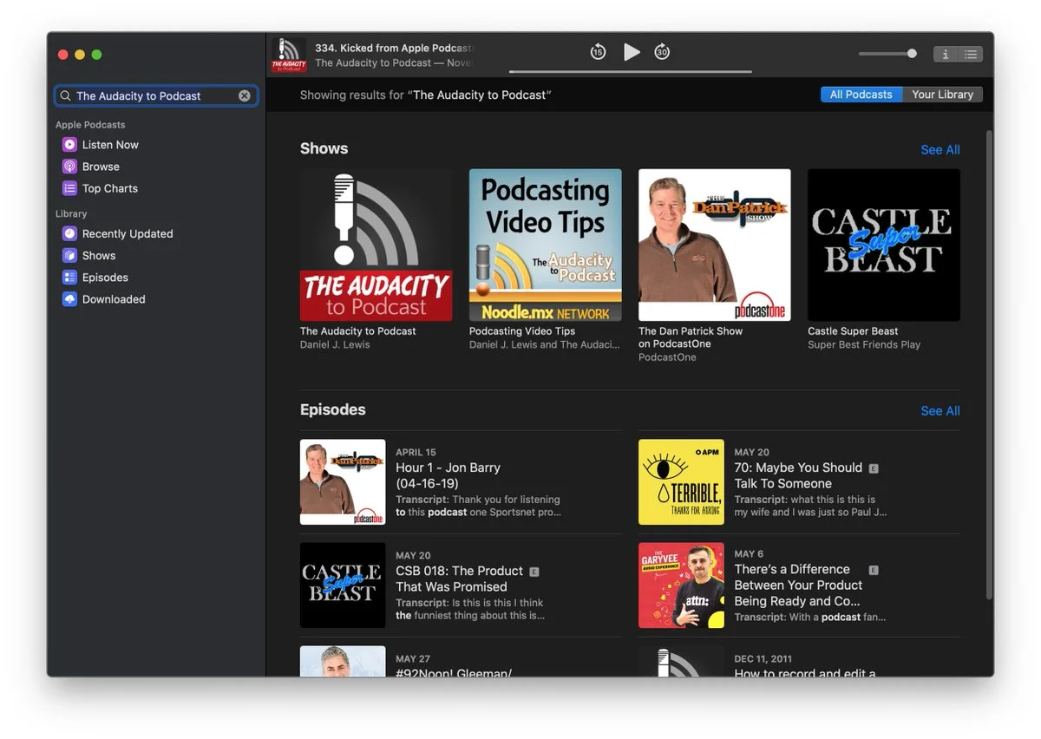Viewport: 1041px width, 739px height.
Task: Open episode Hour 1 - Jon Barry
Action: click(448, 475)
